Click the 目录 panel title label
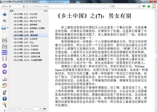Viewport: 157px width, 112px height. [x=12, y=11]
